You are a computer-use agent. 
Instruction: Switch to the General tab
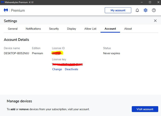(13, 29)
